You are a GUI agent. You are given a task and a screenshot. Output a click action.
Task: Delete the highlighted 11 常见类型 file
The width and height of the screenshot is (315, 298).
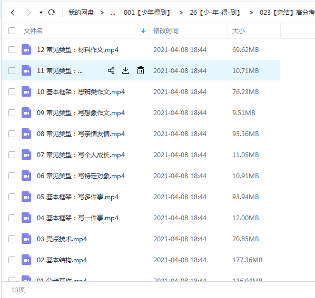(141, 70)
